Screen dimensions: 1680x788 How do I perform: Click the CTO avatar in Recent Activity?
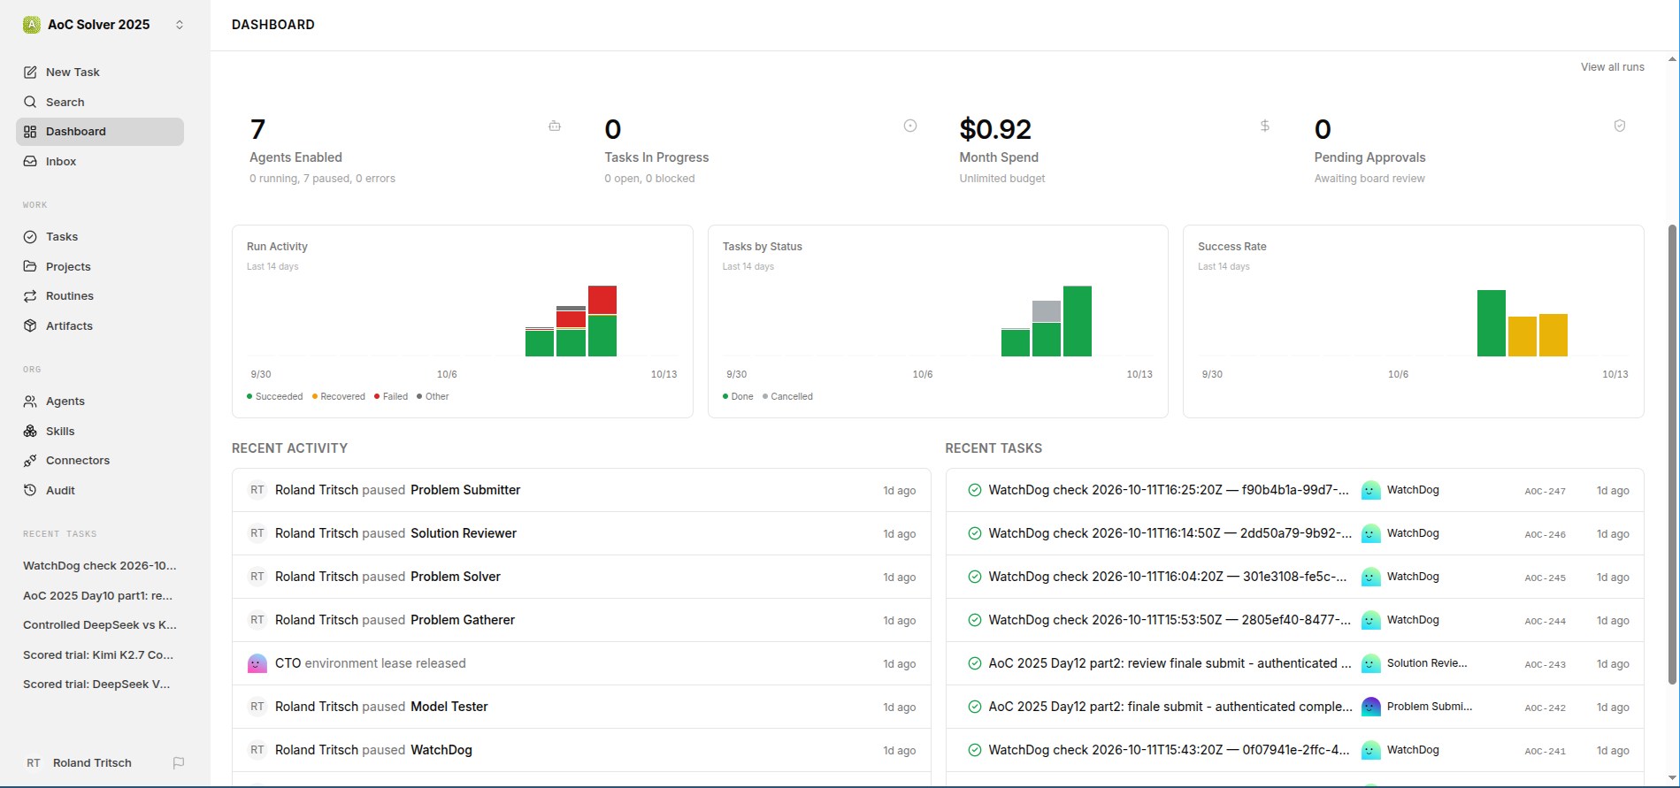257,664
